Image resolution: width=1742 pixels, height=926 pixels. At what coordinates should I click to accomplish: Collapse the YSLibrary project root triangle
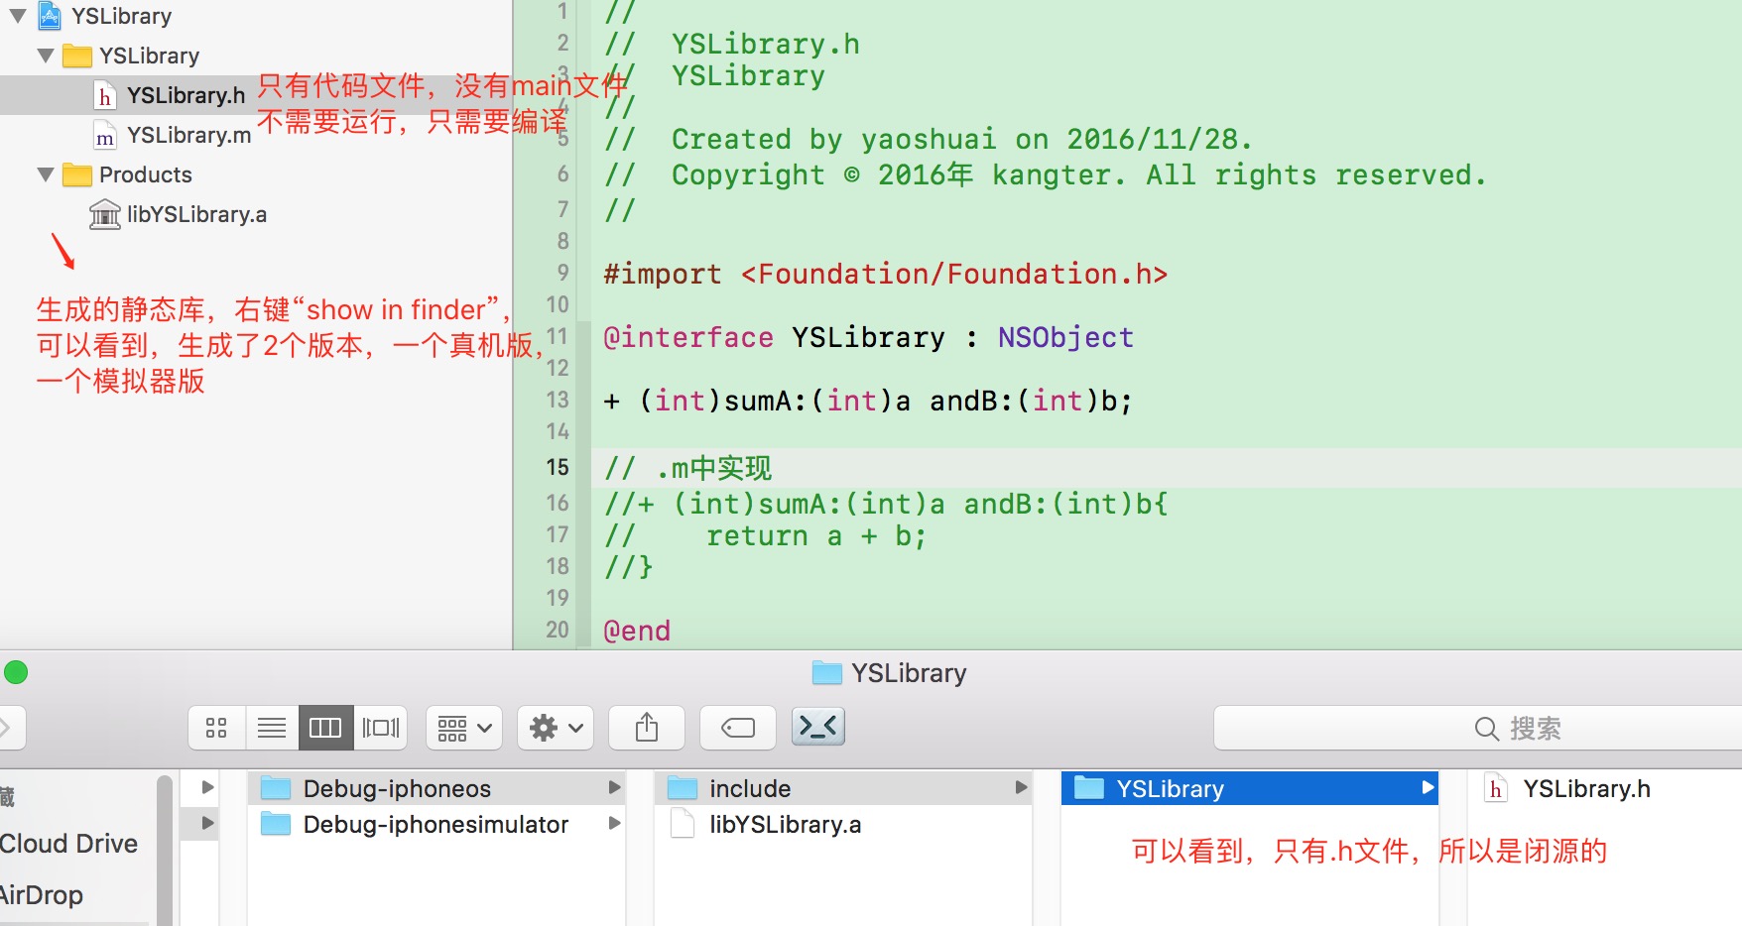(x=18, y=16)
